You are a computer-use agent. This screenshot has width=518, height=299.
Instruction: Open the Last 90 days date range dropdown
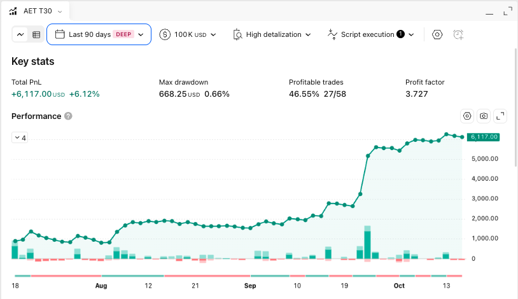tap(99, 34)
